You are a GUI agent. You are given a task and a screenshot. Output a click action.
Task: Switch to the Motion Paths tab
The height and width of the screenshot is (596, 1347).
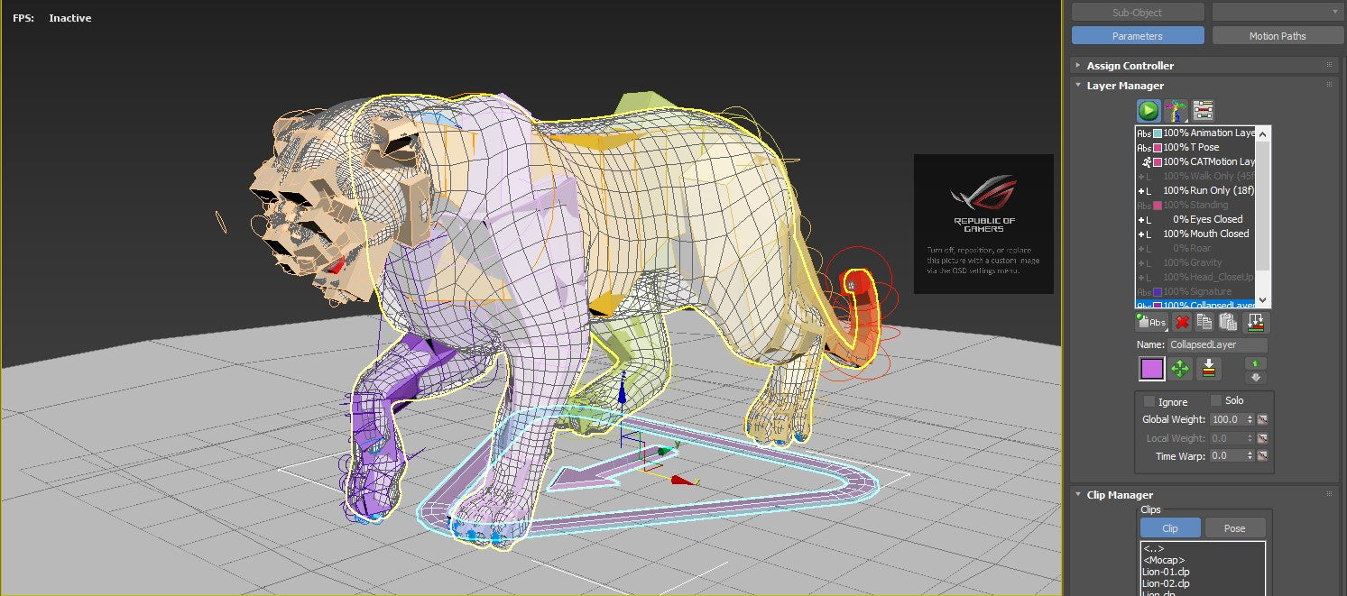tap(1278, 35)
